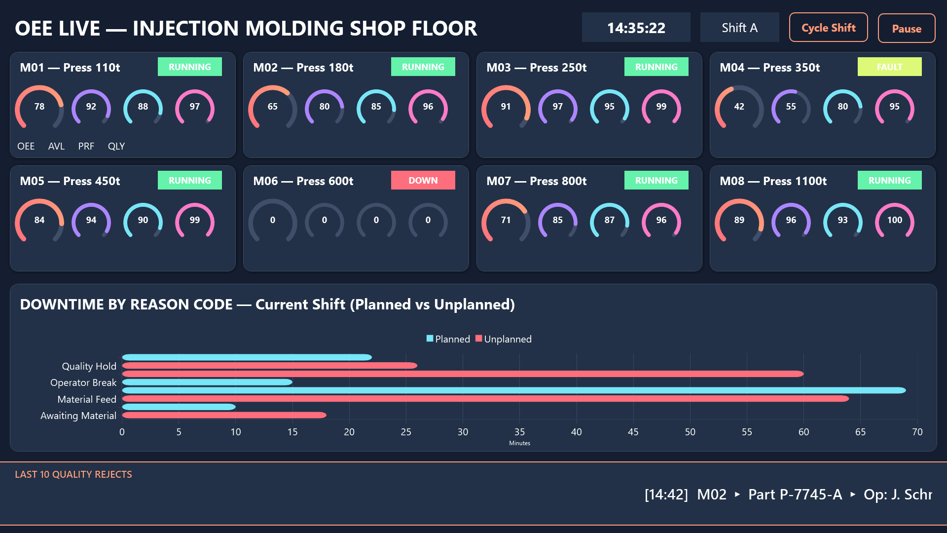Select M05 performance gauge showing 90
The image size is (947, 533).
coord(143,221)
